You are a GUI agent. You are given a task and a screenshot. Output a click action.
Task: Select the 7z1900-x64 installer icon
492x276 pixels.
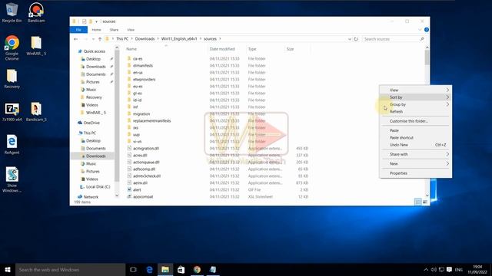tap(12, 112)
